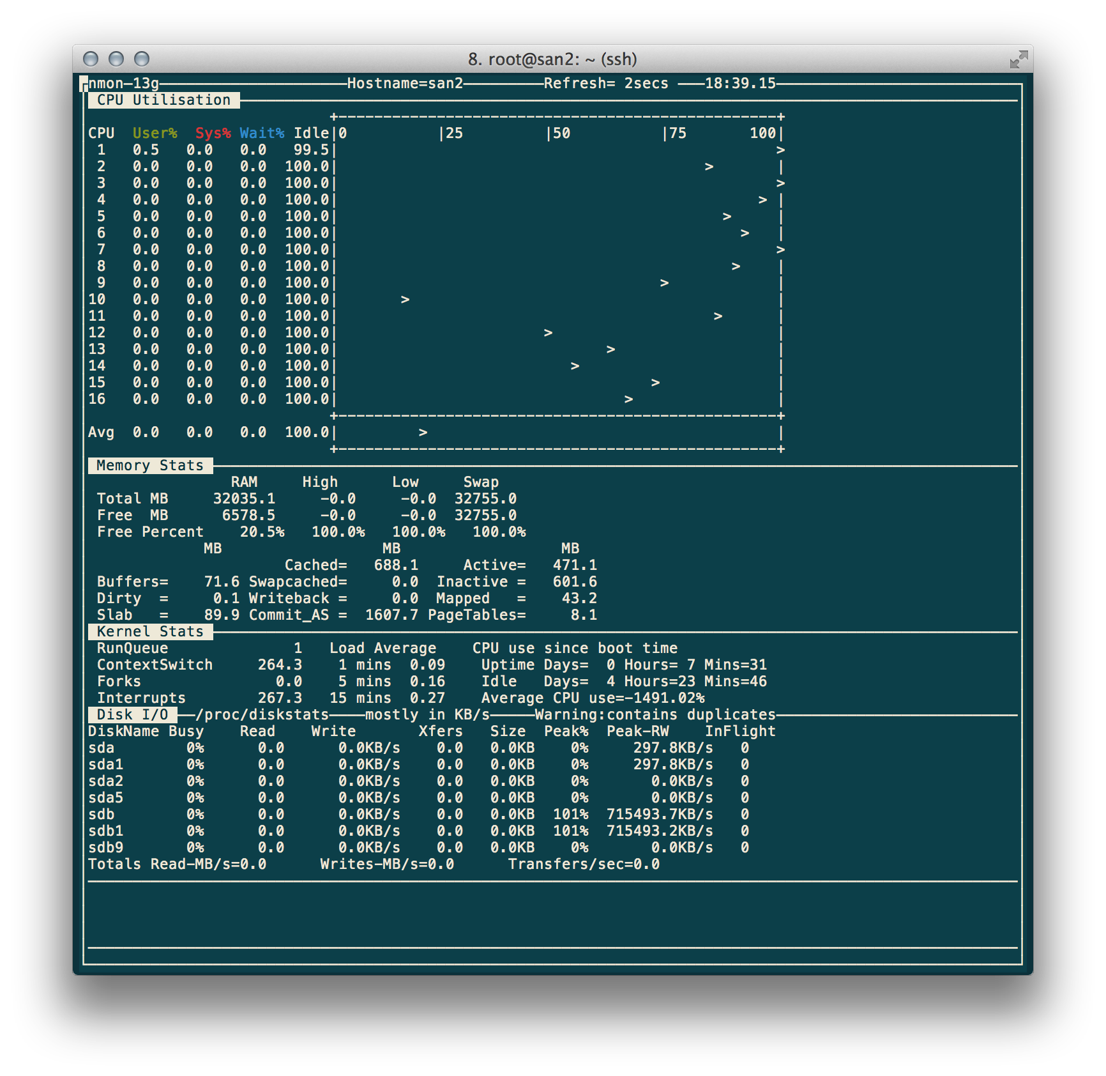Click the fullscreen arrows icon in title bar
The image size is (1106, 1076).
(x=1019, y=59)
